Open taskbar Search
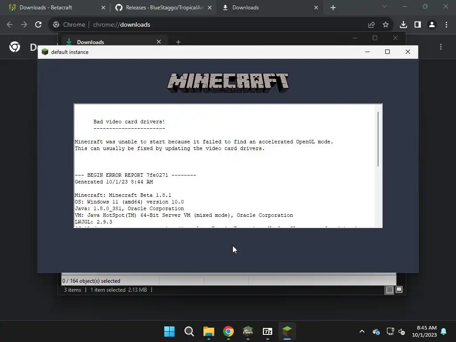Image resolution: width=456 pixels, height=342 pixels. click(x=189, y=331)
